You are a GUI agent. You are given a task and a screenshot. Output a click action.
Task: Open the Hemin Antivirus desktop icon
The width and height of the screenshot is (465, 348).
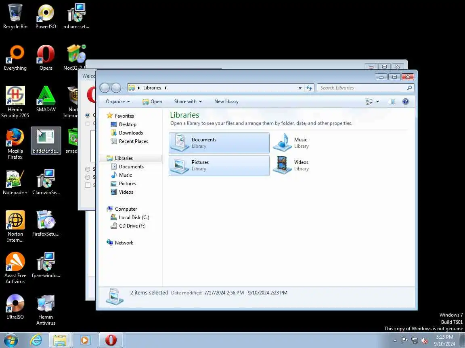[x=46, y=309]
